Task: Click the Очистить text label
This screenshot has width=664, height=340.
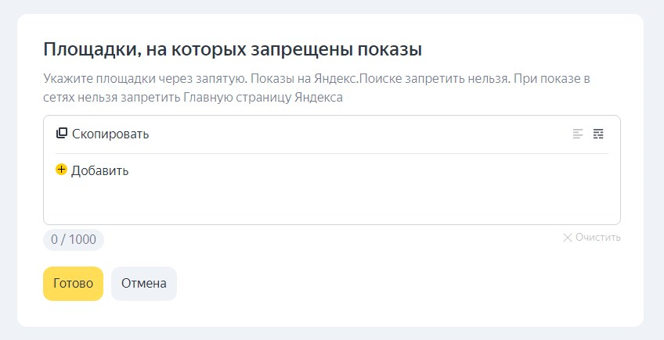Action: (x=597, y=237)
